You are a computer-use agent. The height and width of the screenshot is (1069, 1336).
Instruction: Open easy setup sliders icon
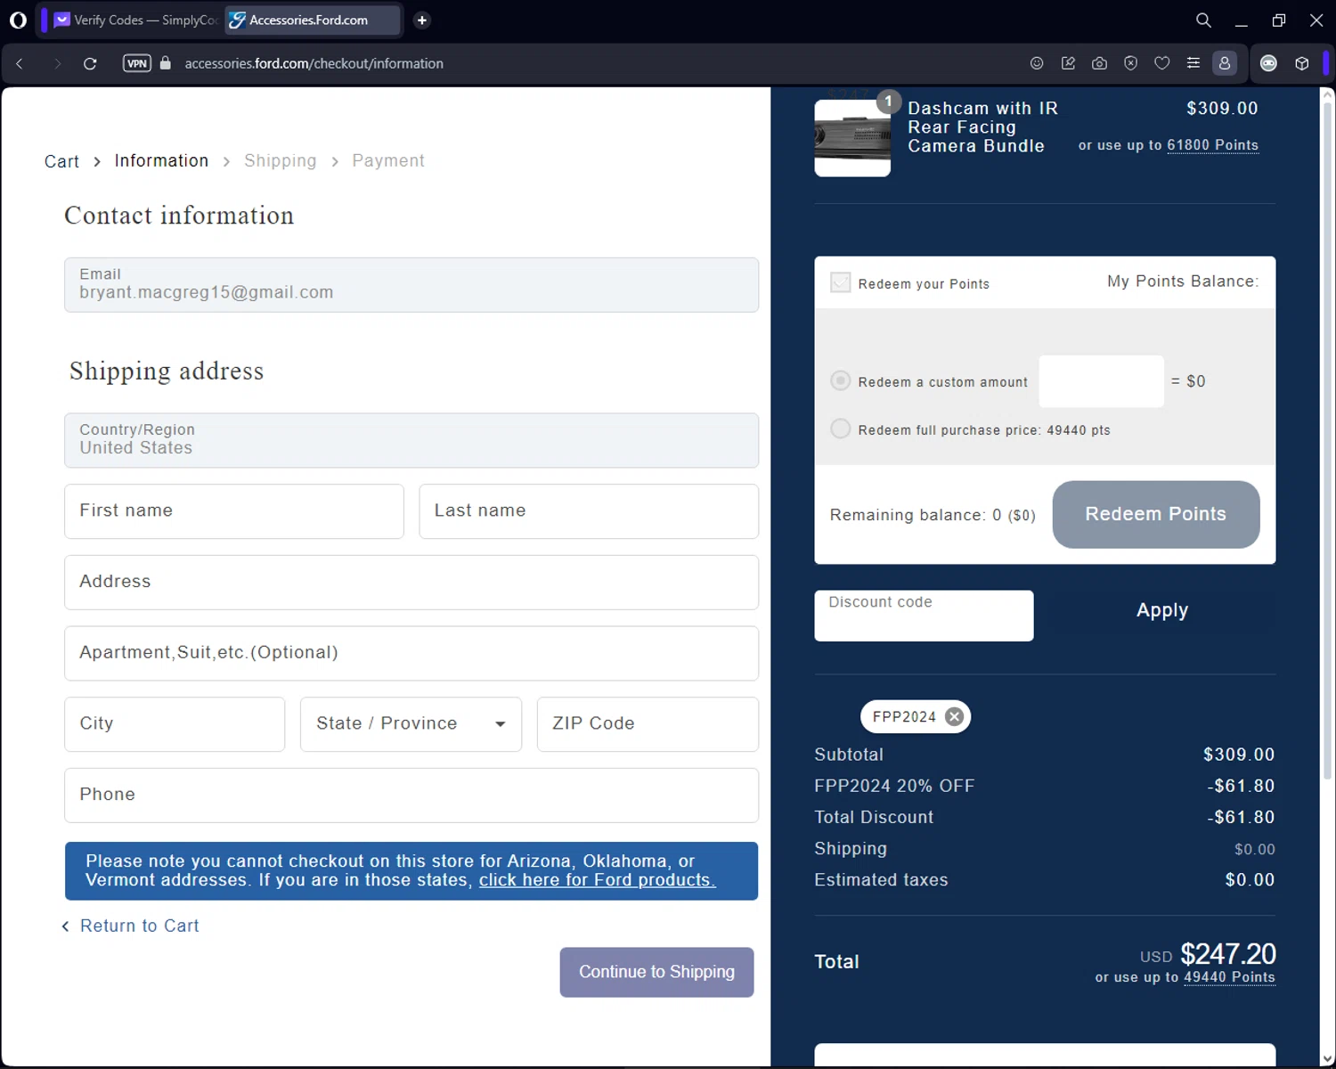point(1193,63)
